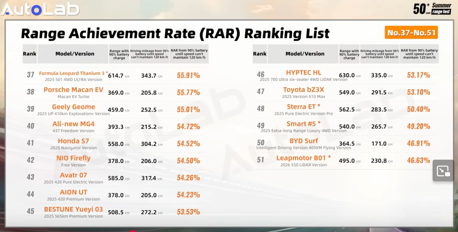Click rank number 45

[31, 211]
